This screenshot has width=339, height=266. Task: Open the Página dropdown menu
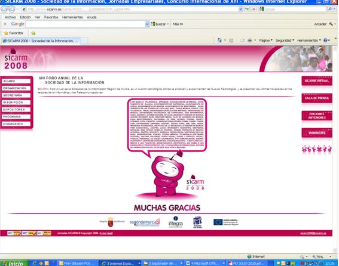click(265, 41)
